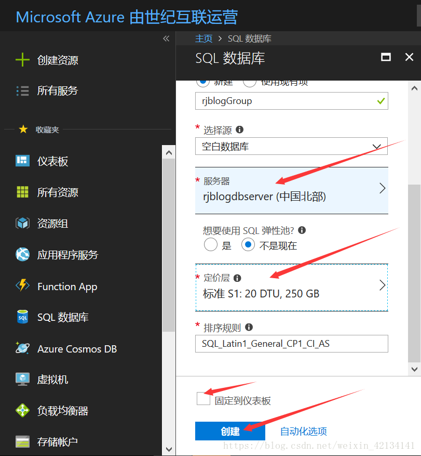Select 是 radio for elastic pool

pyautogui.click(x=211, y=244)
